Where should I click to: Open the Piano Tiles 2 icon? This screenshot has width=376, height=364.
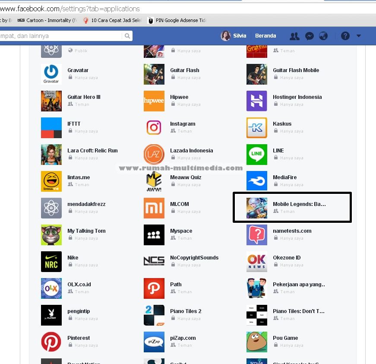(154, 315)
